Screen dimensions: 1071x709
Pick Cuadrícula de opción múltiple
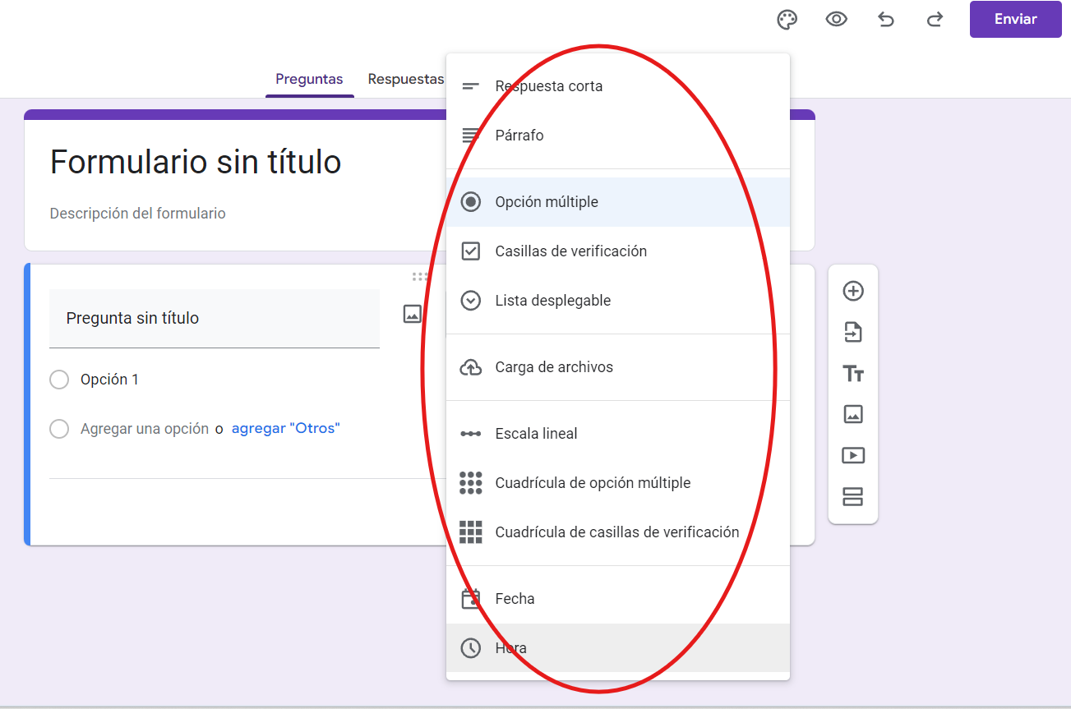point(618,483)
